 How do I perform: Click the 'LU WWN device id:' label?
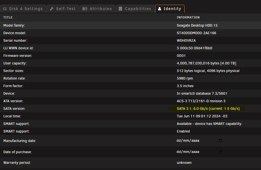[18, 48]
